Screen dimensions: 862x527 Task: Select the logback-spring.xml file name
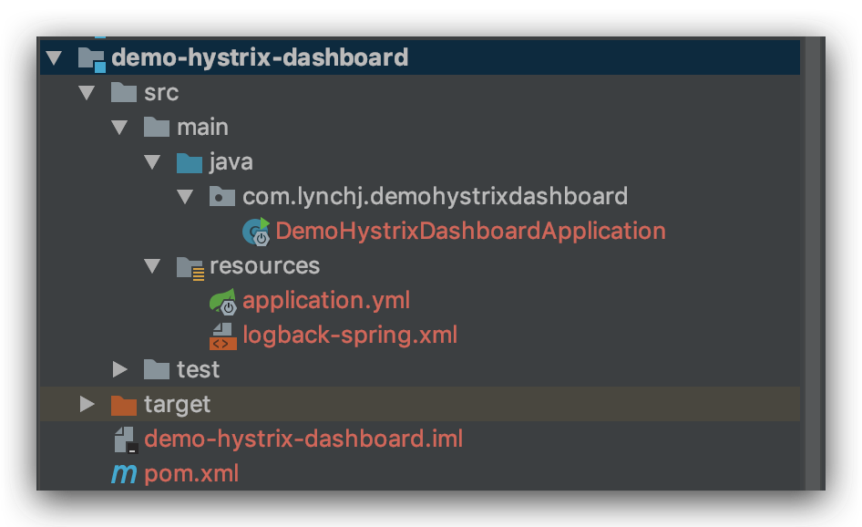350,336
